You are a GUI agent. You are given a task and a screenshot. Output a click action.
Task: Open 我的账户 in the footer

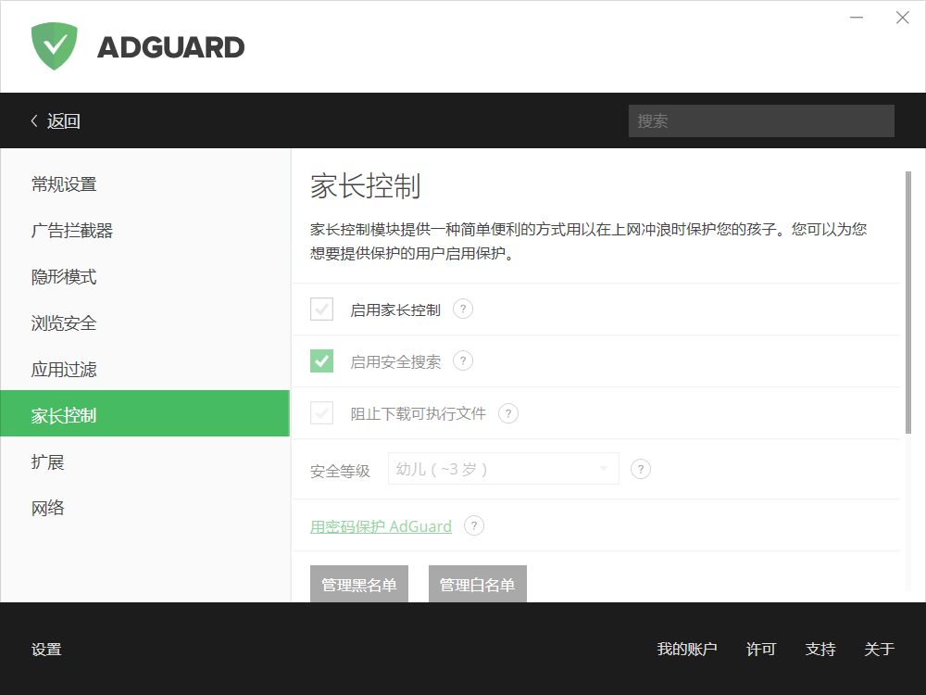[687, 649]
